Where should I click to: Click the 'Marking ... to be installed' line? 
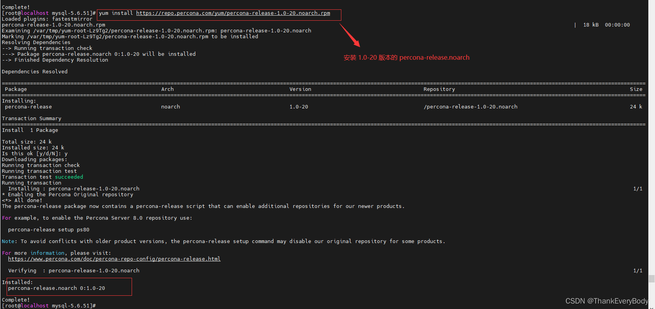coord(130,37)
